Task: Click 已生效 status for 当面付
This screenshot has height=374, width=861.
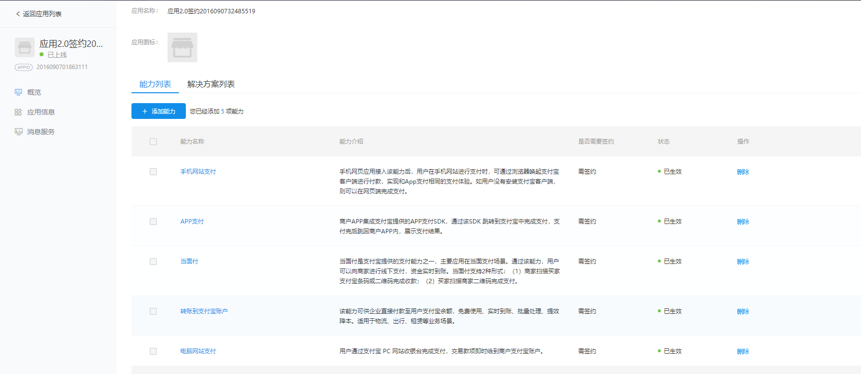Action: (673, 262)
